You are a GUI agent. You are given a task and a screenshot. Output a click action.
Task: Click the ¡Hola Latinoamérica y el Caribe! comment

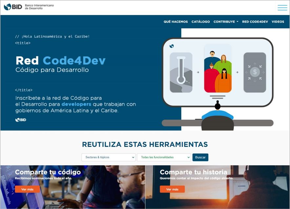coord(52,36)
